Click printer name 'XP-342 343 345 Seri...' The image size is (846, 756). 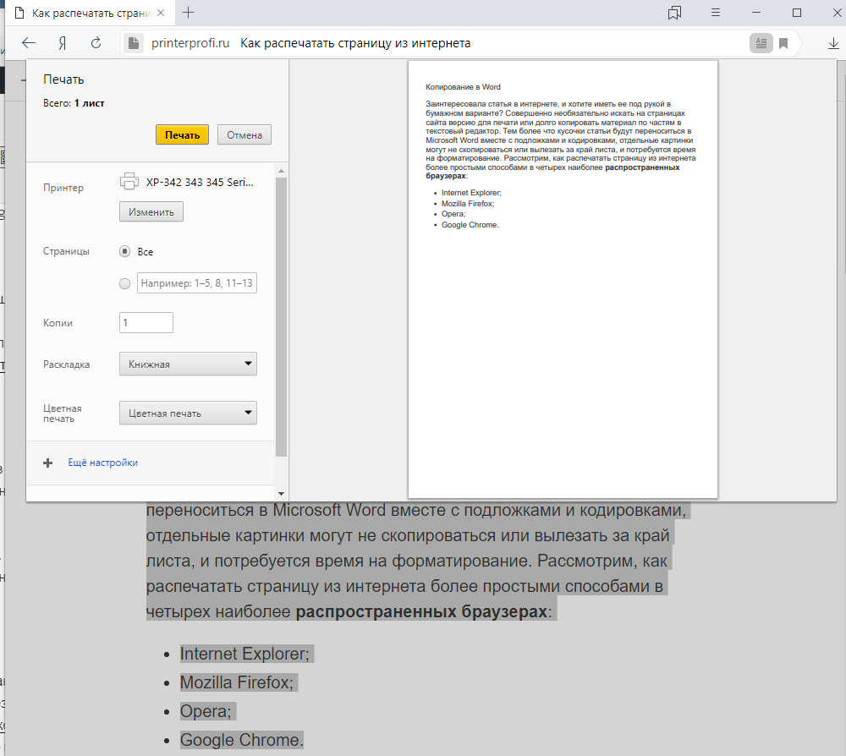200,183
